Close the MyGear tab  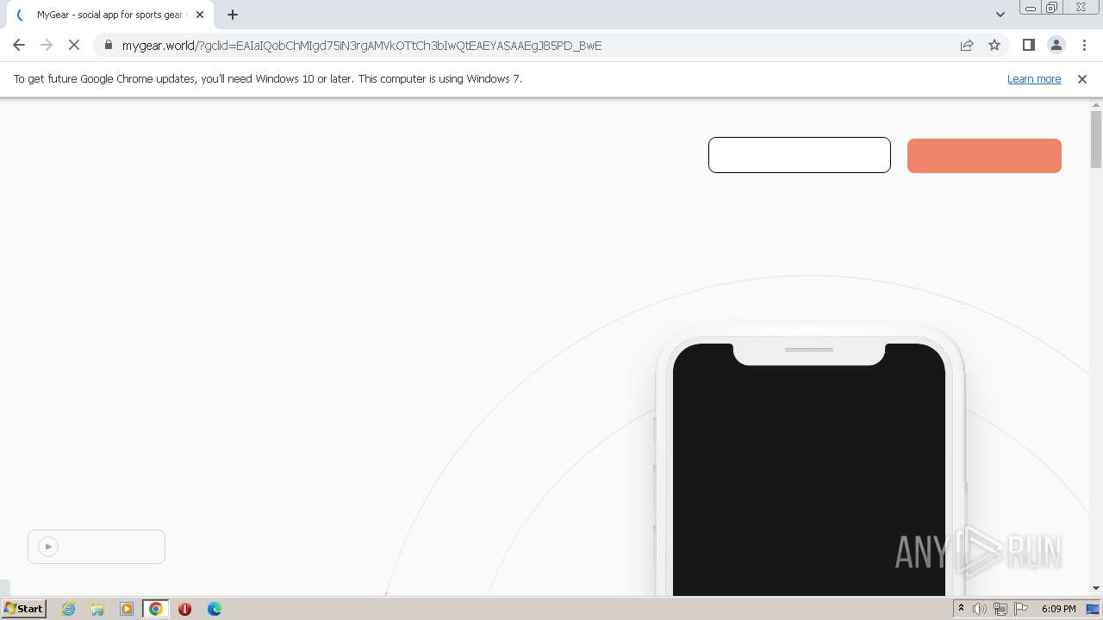[x=200, y=15]
